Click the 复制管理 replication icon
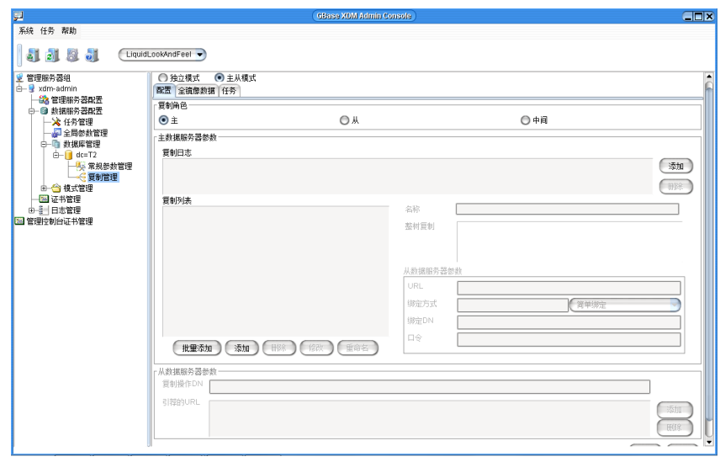Screen dimensions: 720x462 [x=81, y=178]
